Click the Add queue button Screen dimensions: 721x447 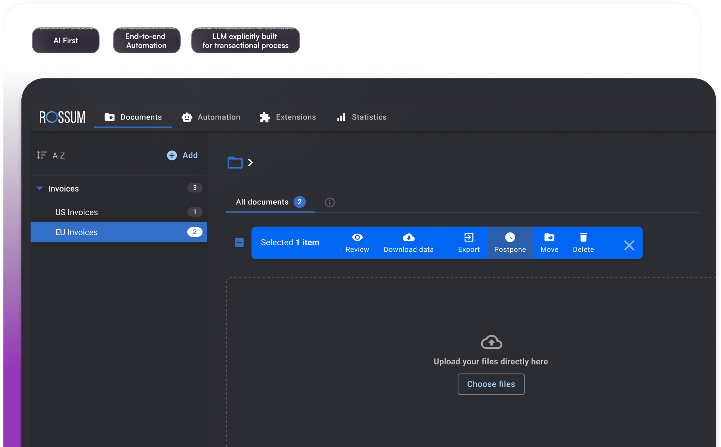click(x=183, y=155)
